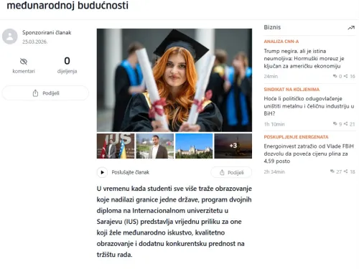Click the share icon showing 21
Image resolution: width=359 pixels, height=269 pixels.
coord(345,124)
